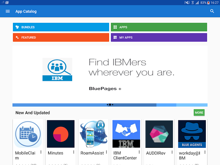This screenshot has width=220, height=165.
Task: Go to My Apps
Action: tap(159, 37)
